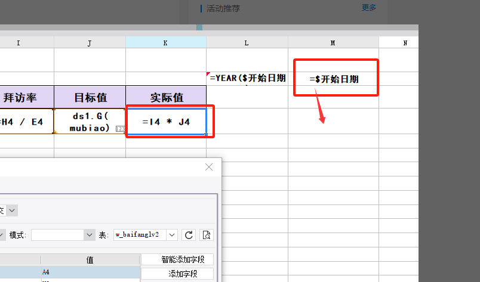Open the table w_baifanglv2 dropdown

[172, 235]
